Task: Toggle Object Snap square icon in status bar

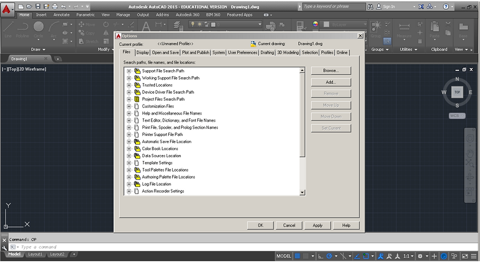Action: (366, 256)
